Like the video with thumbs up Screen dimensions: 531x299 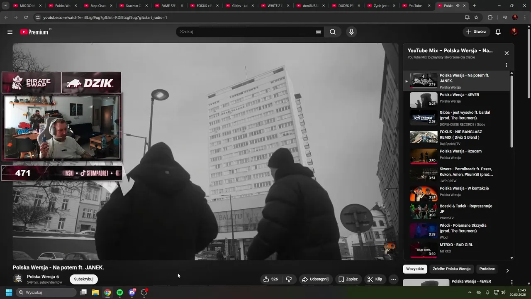coord(270,279)
